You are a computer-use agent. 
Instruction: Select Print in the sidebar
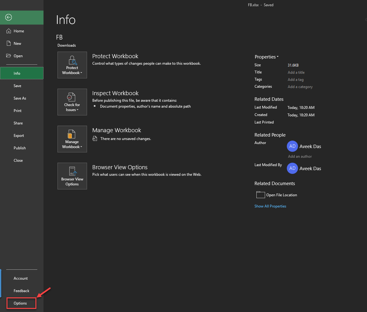pyautogui.click(x=18, y=111)
